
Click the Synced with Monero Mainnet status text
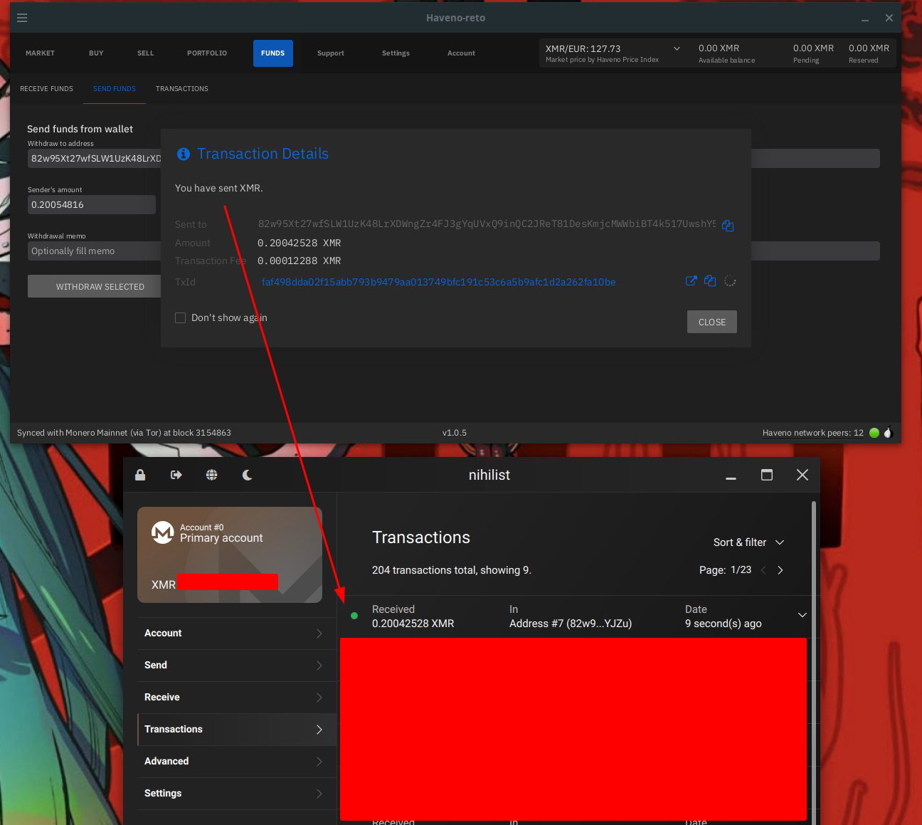click(124, 433)
